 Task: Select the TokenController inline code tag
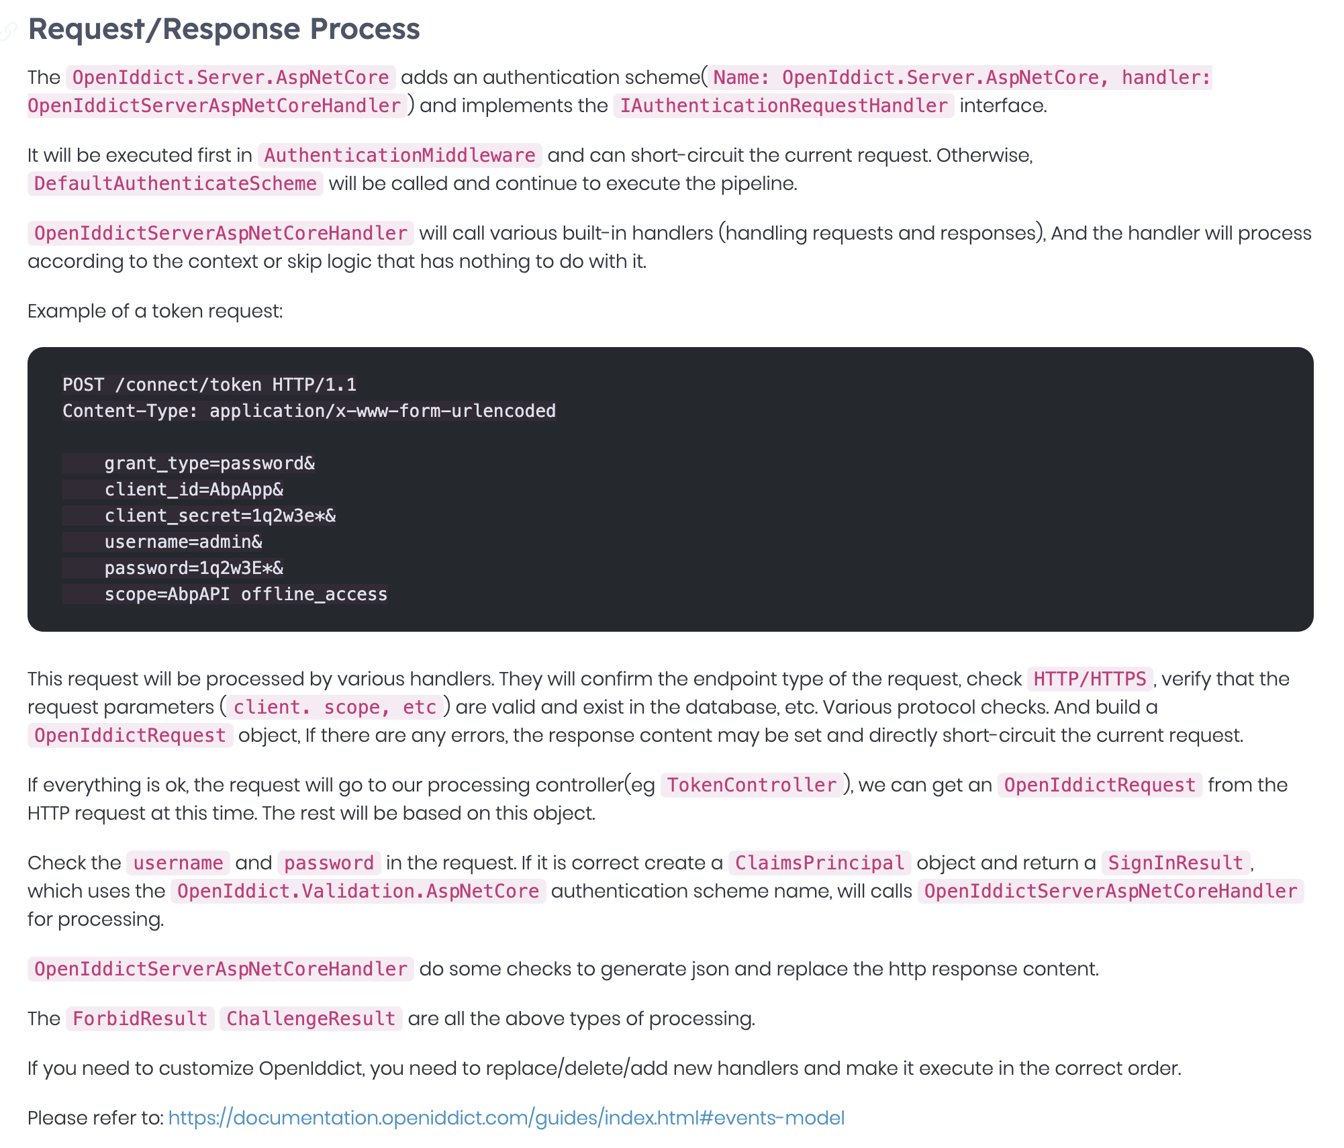point(752,785)
